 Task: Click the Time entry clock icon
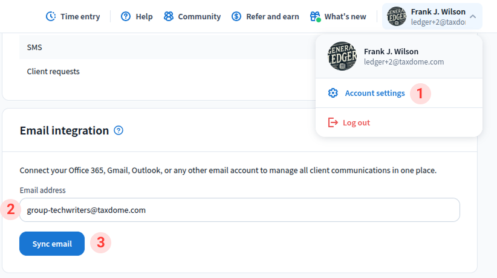pos(52,16)
